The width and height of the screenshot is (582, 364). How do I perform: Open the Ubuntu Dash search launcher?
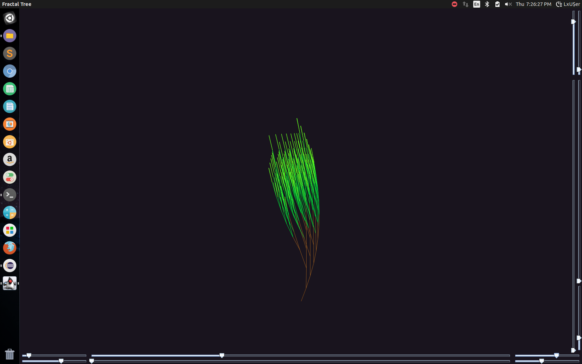[x=10, y=18]
